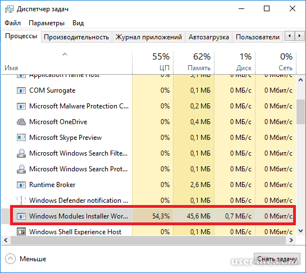Select Windows Shell Experience Host name

click(x=75, y=232)
